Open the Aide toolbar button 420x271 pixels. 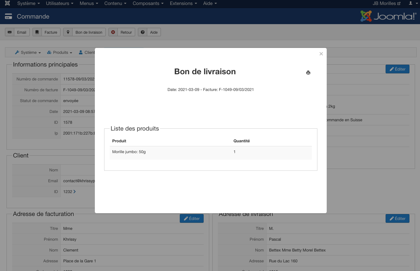(149, 32)
